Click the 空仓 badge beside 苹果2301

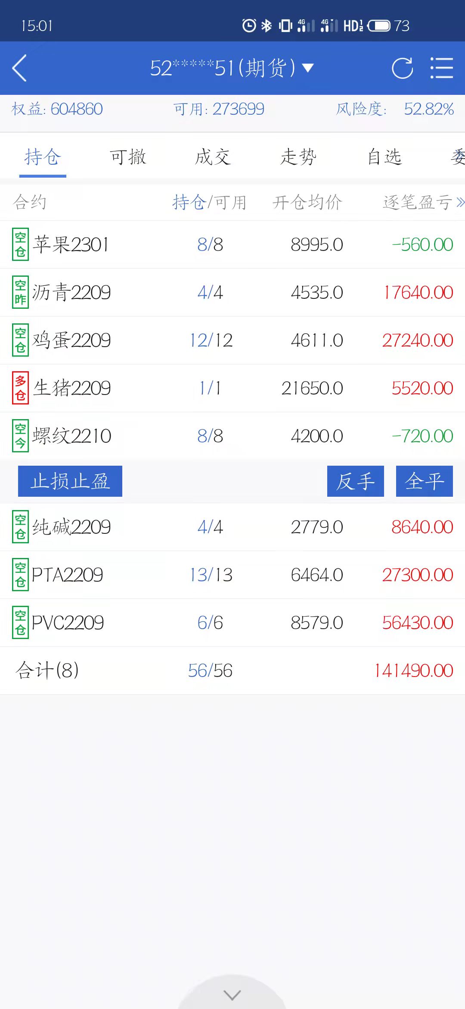[20, 244]
